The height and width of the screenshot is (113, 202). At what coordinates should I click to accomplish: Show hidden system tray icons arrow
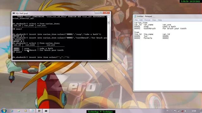pyautogui.click(x=171, y=111)
